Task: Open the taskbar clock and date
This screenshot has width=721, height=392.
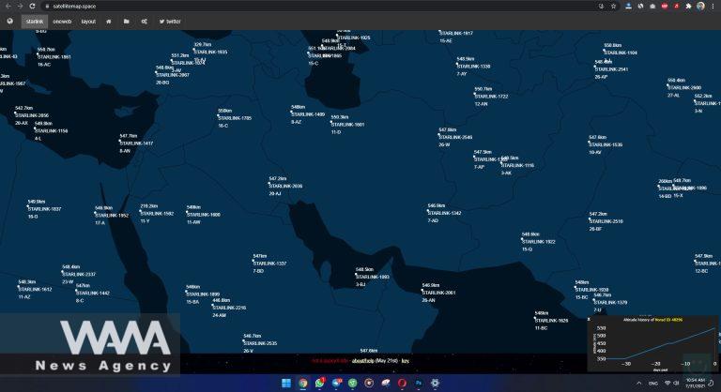Action: pos(696,383)
